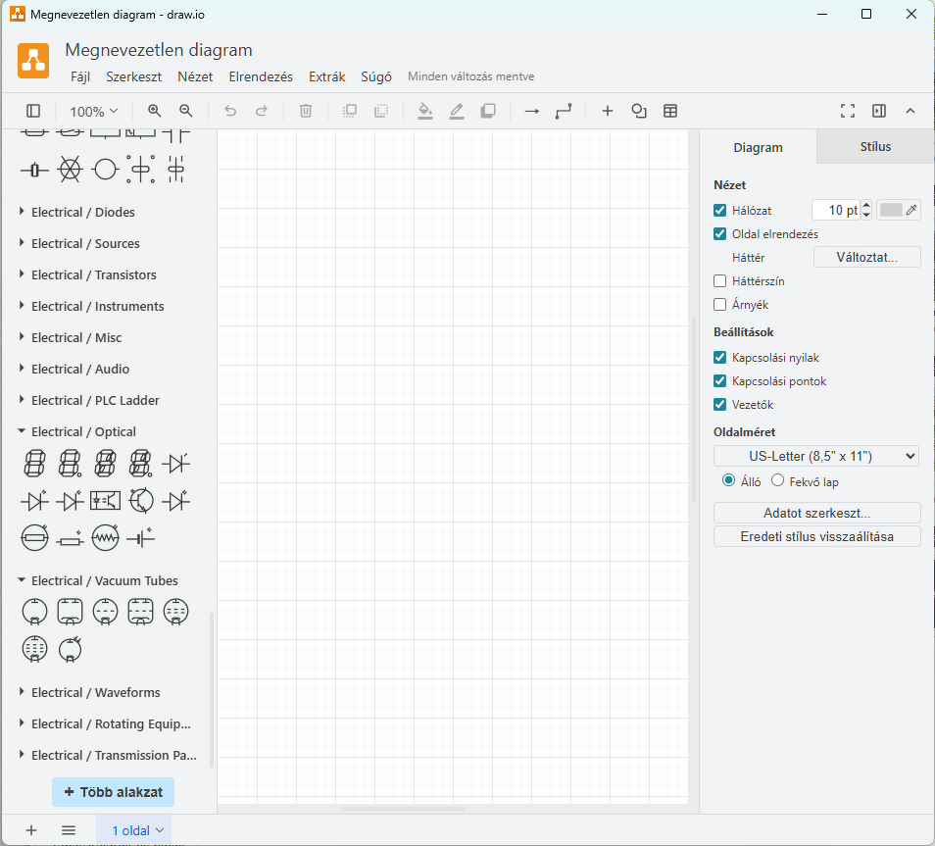
Task: Open the US-Letter page size dropdown
Action: click(x=815, y=457)
